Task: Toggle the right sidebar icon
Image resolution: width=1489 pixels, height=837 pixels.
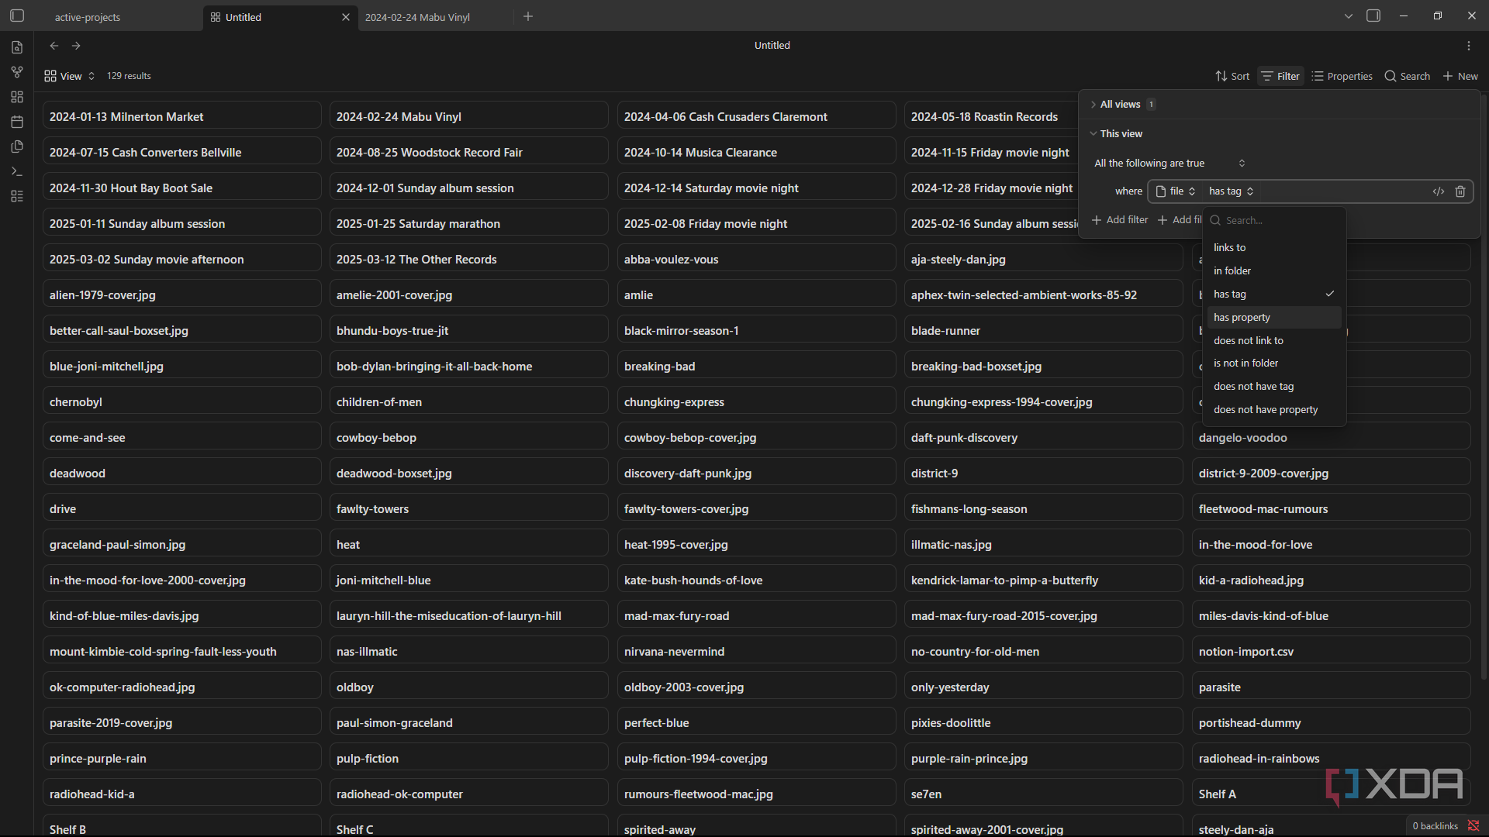Action: point(1373,15)
